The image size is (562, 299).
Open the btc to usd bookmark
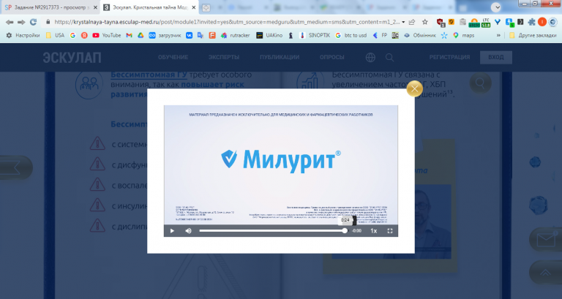[x=351, y=35]
